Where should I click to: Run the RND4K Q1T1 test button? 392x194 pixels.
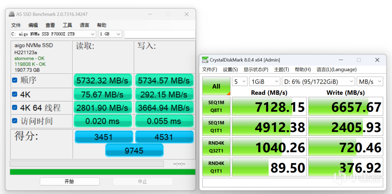216,167
